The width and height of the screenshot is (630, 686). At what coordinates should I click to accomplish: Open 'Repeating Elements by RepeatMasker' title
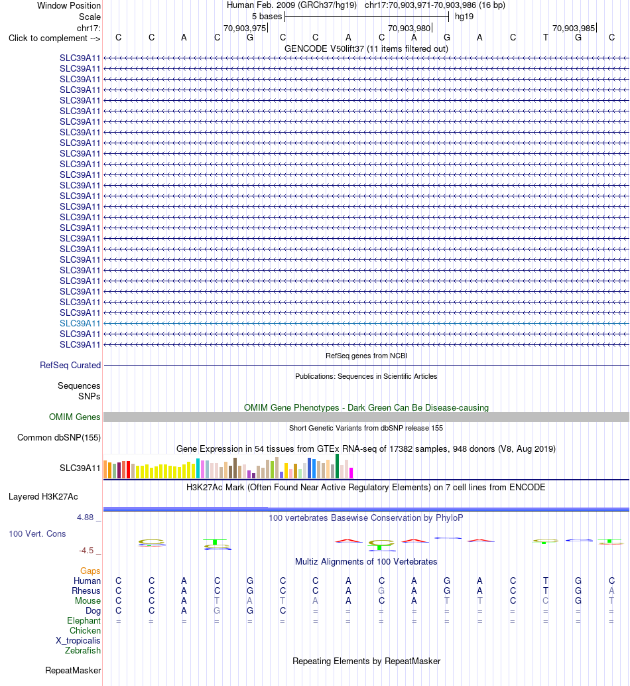coord(366,661)
